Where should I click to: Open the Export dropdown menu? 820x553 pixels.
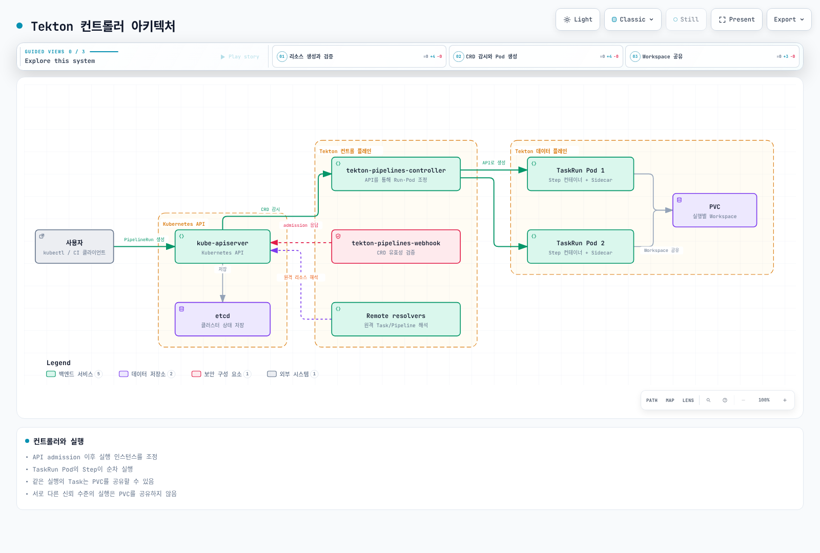pos(789,19)
